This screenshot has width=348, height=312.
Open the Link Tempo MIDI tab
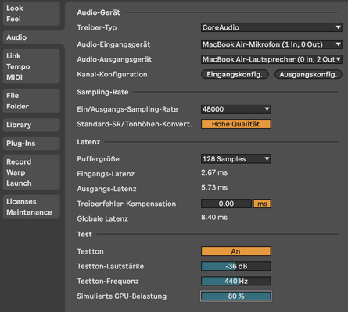(x=31, y=66)
